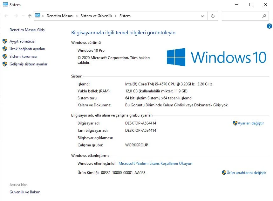The image size is (273, 201).
Task: Click RAM value 12,0 GB
Action: (x=156, y=91)
